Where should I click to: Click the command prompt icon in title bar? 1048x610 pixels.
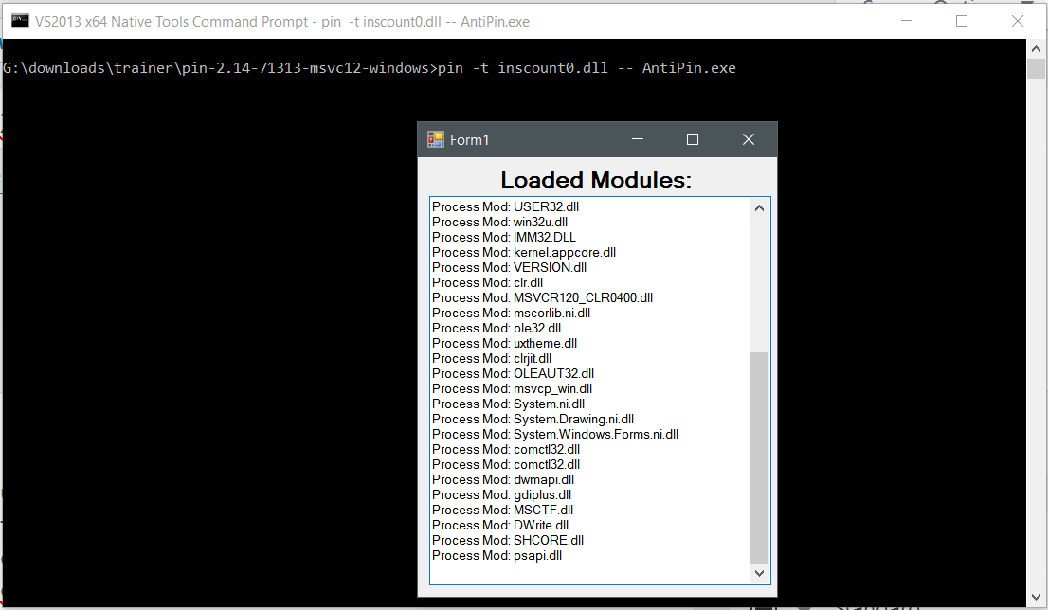click(20, 21)
